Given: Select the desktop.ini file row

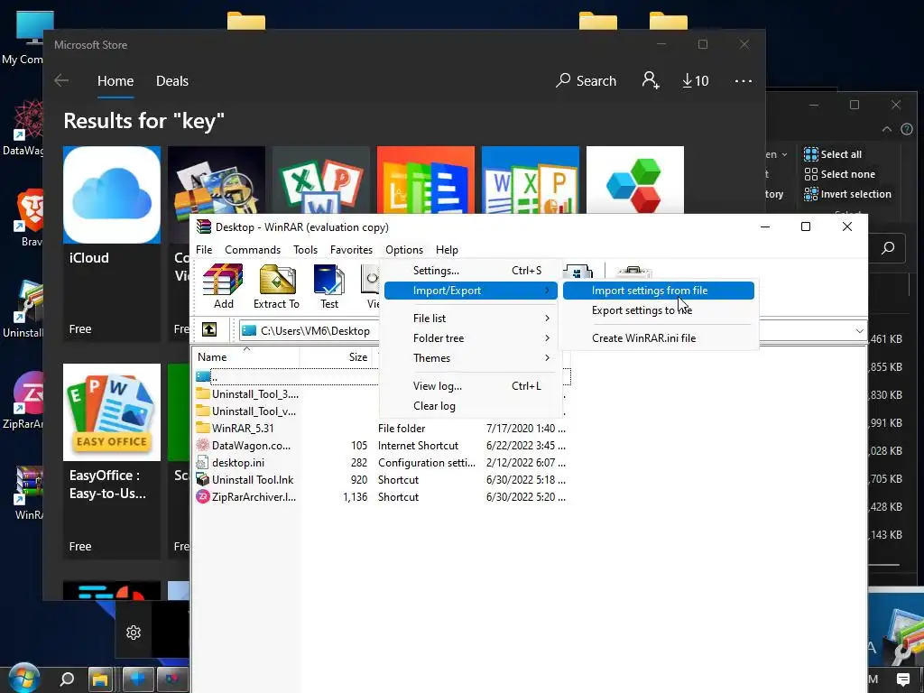Looking at the screenshot, I should pyautogui.click(x=382, y=463).
